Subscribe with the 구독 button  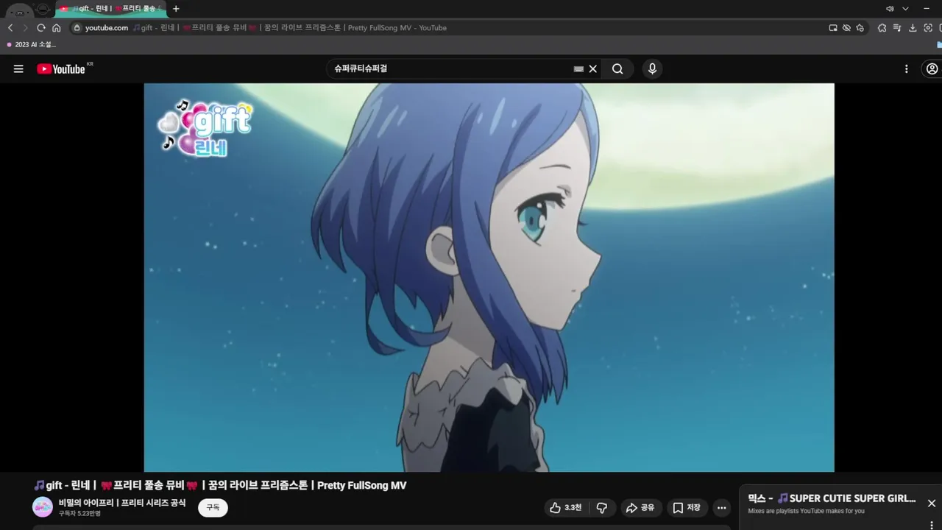point(213,508)
